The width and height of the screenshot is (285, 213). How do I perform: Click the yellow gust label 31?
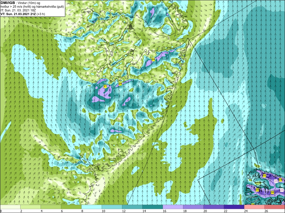tap(264, 175)
